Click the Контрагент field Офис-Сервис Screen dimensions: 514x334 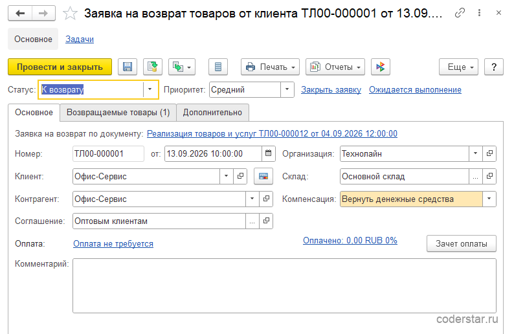coord(159,199)
